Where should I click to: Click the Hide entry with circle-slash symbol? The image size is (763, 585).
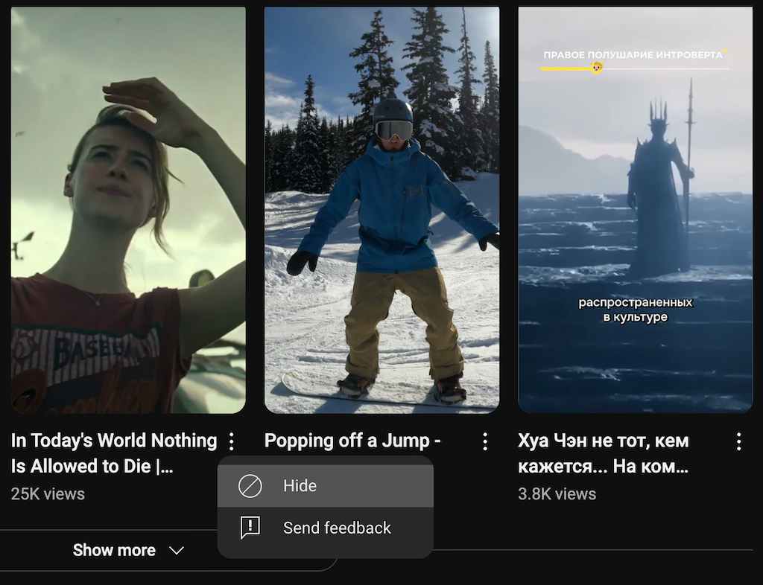300,486
